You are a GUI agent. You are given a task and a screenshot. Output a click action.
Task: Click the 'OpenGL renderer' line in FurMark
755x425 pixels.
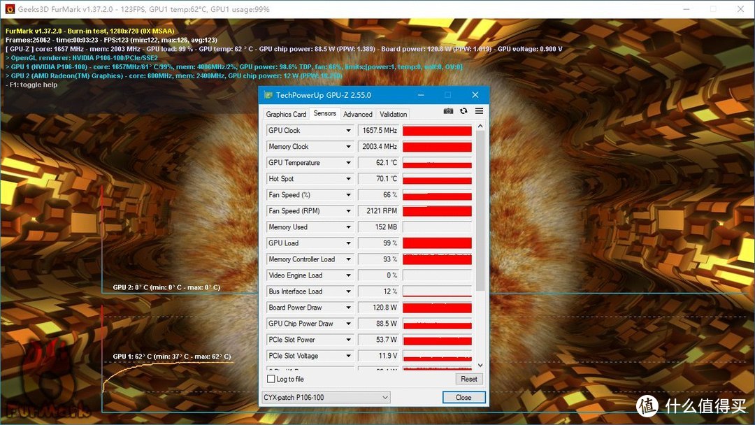(x=81, y=58)
